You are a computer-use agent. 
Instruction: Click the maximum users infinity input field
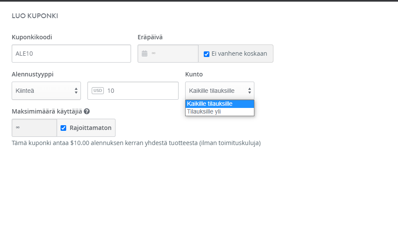pos(34,128)
